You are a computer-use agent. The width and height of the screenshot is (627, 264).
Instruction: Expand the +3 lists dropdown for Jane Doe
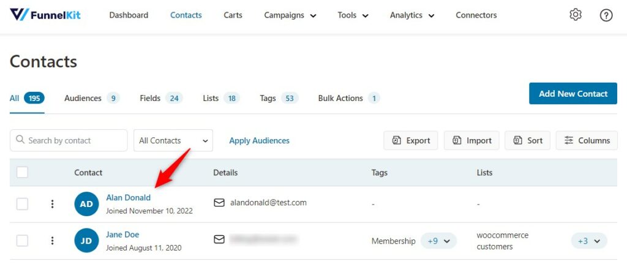tap(590, 241)
